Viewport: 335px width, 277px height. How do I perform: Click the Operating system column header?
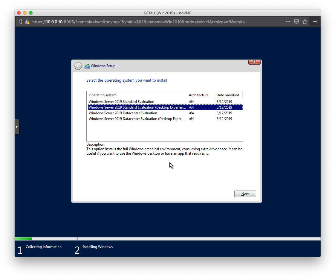137,95
